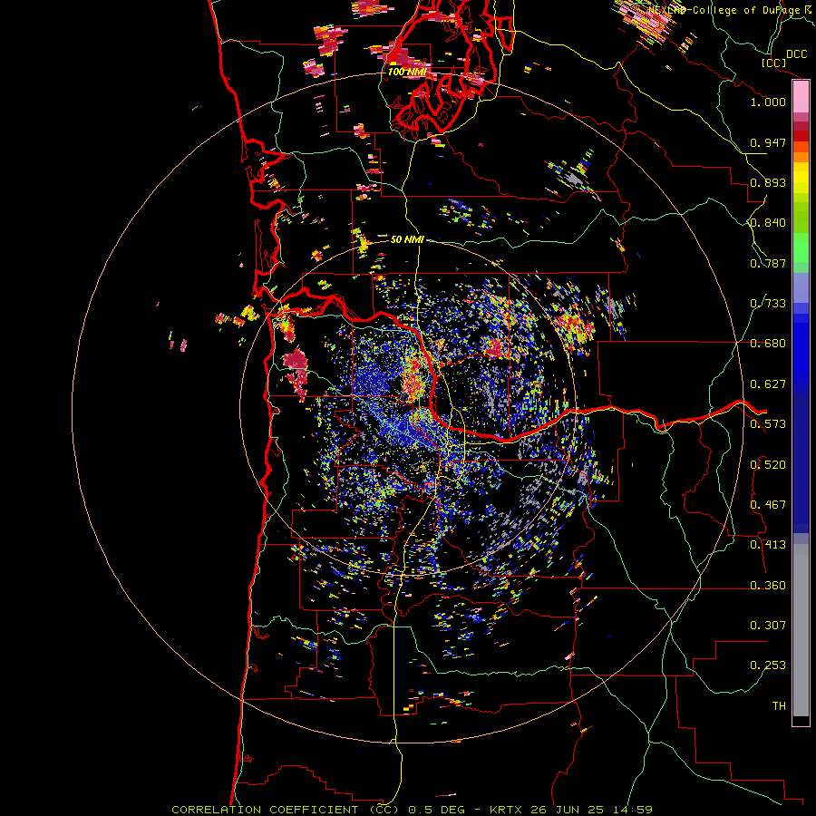The width and height of the screenshot is (816, 816).
Task: Select the 0.627 scale value
Action: [768, 384]
